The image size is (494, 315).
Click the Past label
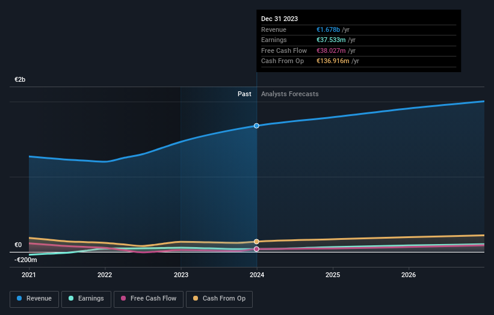[244, 94]
